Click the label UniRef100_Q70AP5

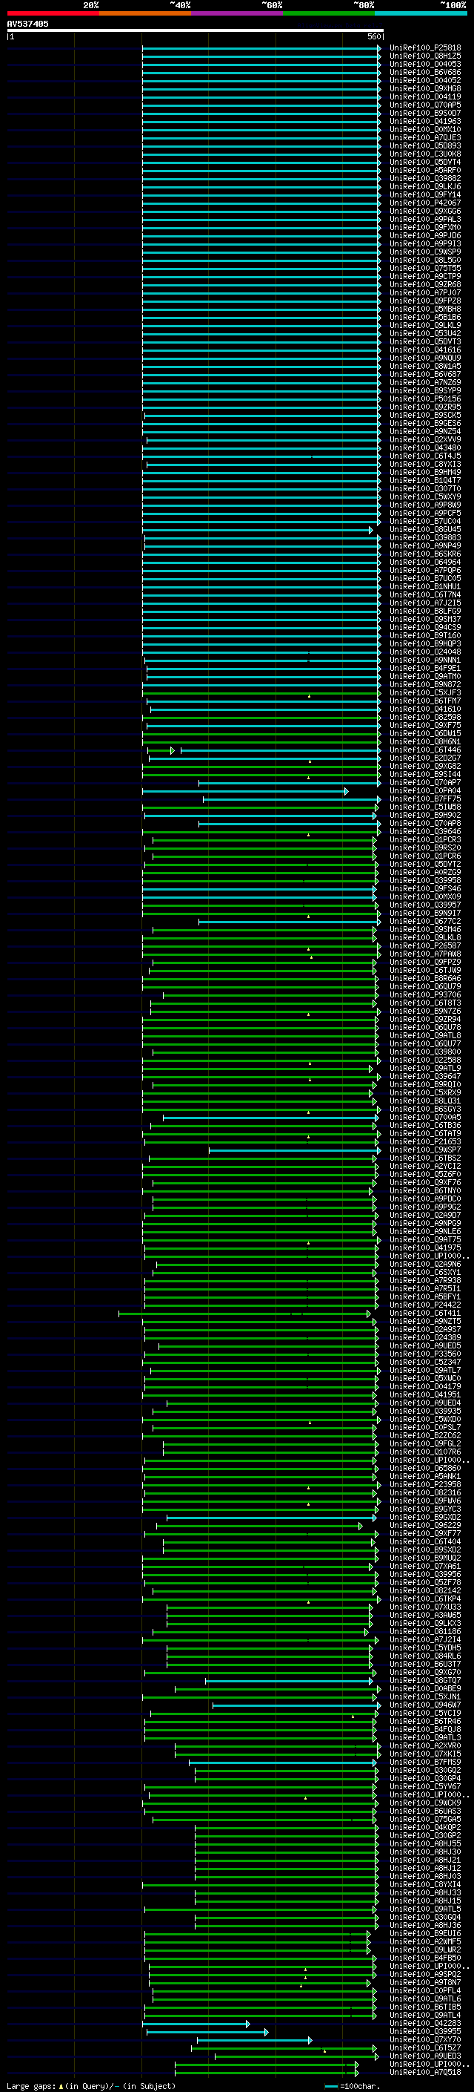coord(425,105)
